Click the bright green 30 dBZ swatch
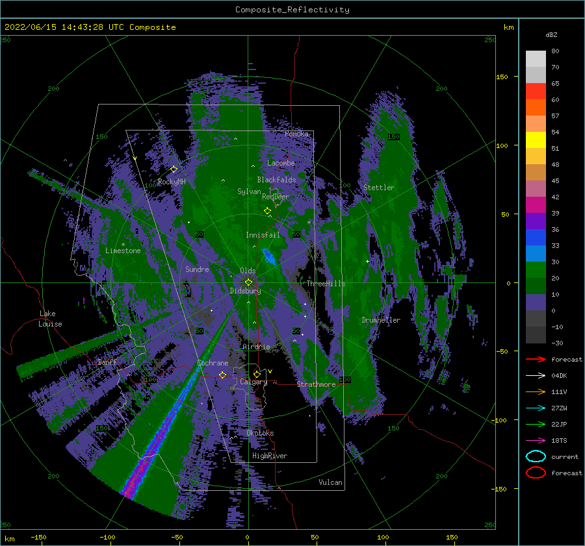This screenshot has width=585, height=546. (x=536, y=270)
